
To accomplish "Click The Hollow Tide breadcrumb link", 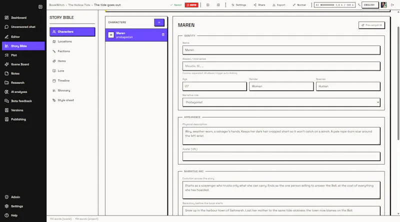I will (x=79, y=5).
